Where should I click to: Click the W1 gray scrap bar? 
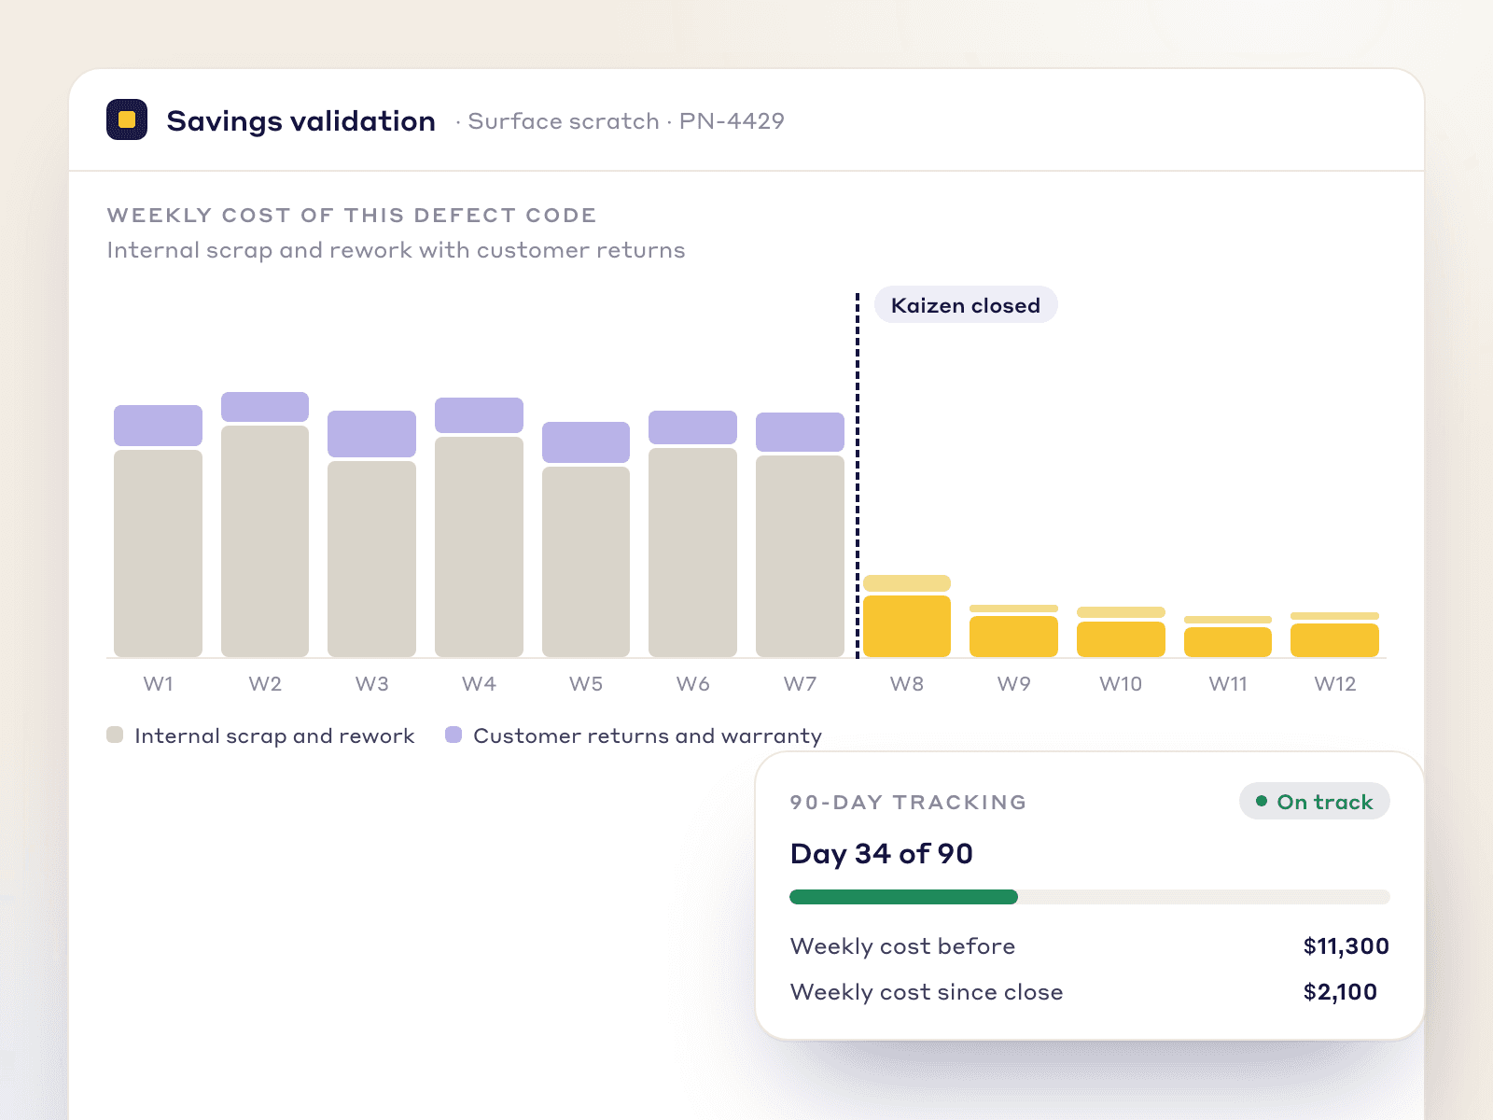pos(158,553)
